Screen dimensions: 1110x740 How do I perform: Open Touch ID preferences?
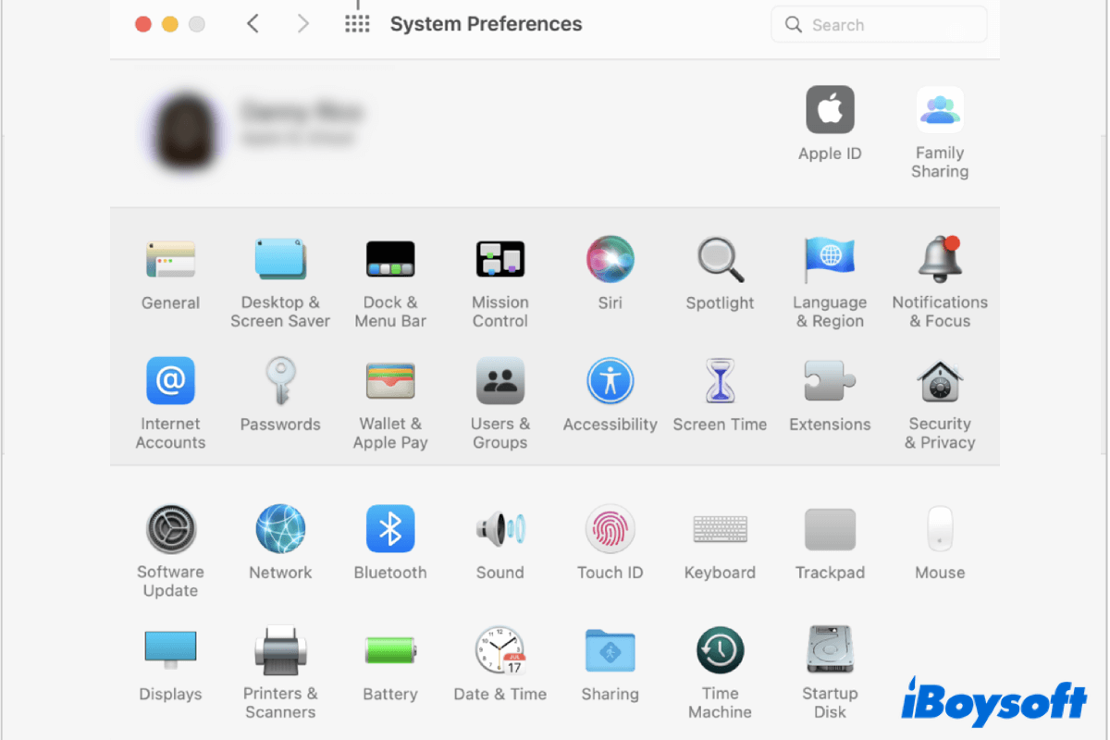(610, 529)
